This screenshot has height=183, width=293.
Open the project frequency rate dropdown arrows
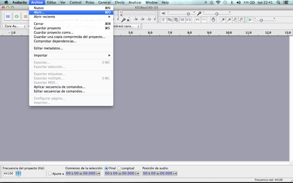(19, 173)
